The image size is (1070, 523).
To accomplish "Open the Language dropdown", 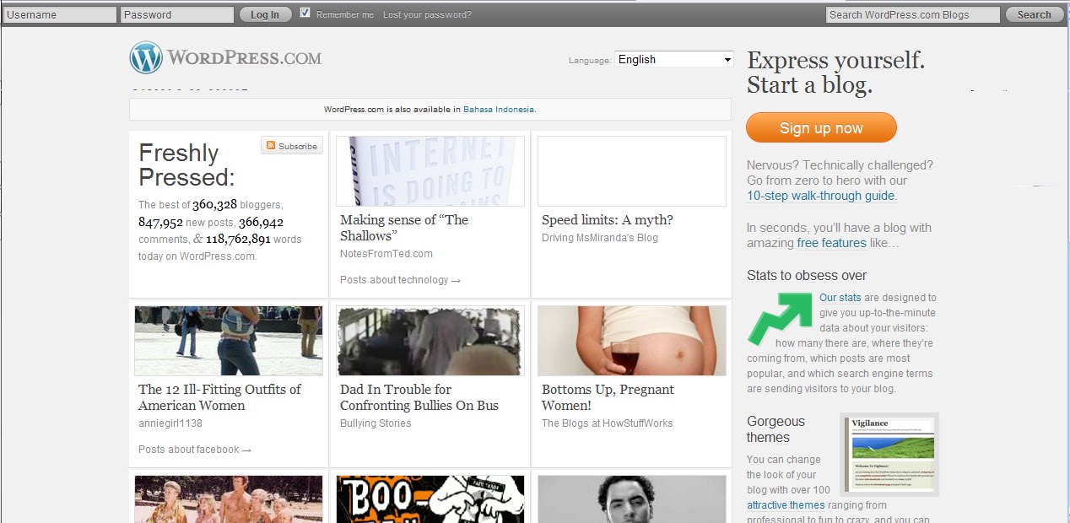I will point(673,59).
